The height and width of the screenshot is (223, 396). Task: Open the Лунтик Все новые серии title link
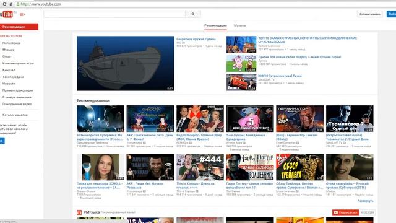pyautogui.click(x=299, y=57)
